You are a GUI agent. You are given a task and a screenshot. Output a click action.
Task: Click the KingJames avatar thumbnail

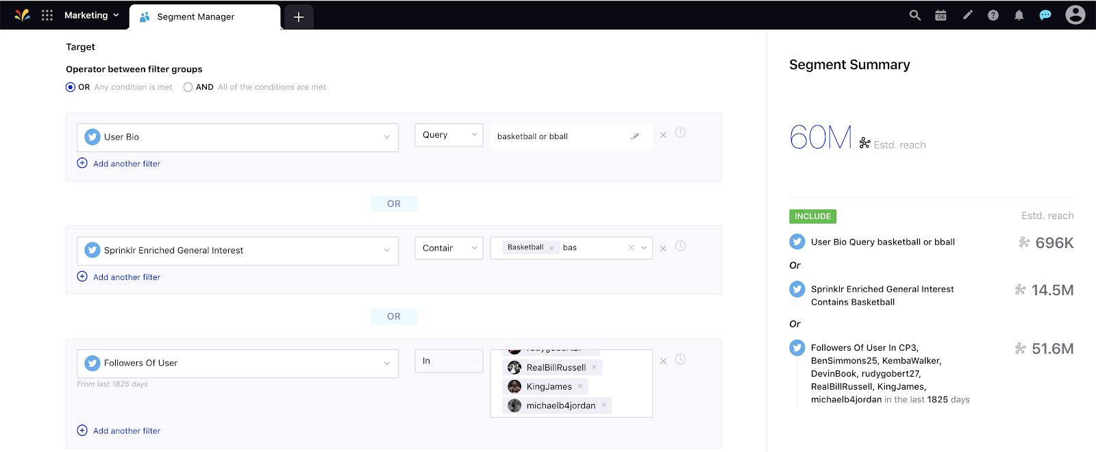514,387
